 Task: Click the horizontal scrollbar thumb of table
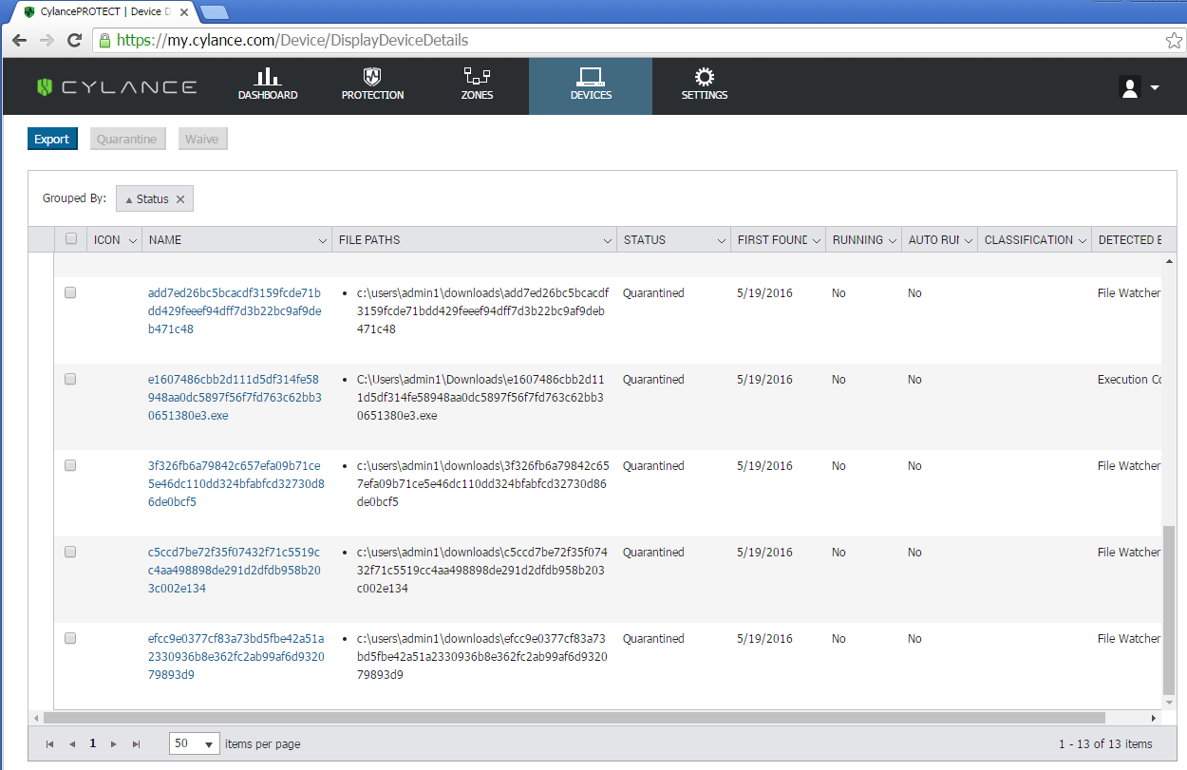pyautogui.click(x=574, y=718)
